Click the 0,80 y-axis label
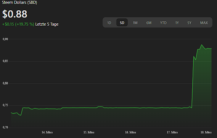This screenshot has height=138, width=217. 5,83
